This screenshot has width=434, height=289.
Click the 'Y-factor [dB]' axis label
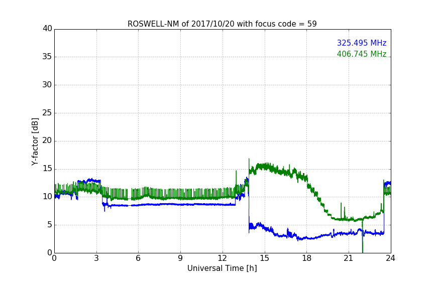[35, 141]
